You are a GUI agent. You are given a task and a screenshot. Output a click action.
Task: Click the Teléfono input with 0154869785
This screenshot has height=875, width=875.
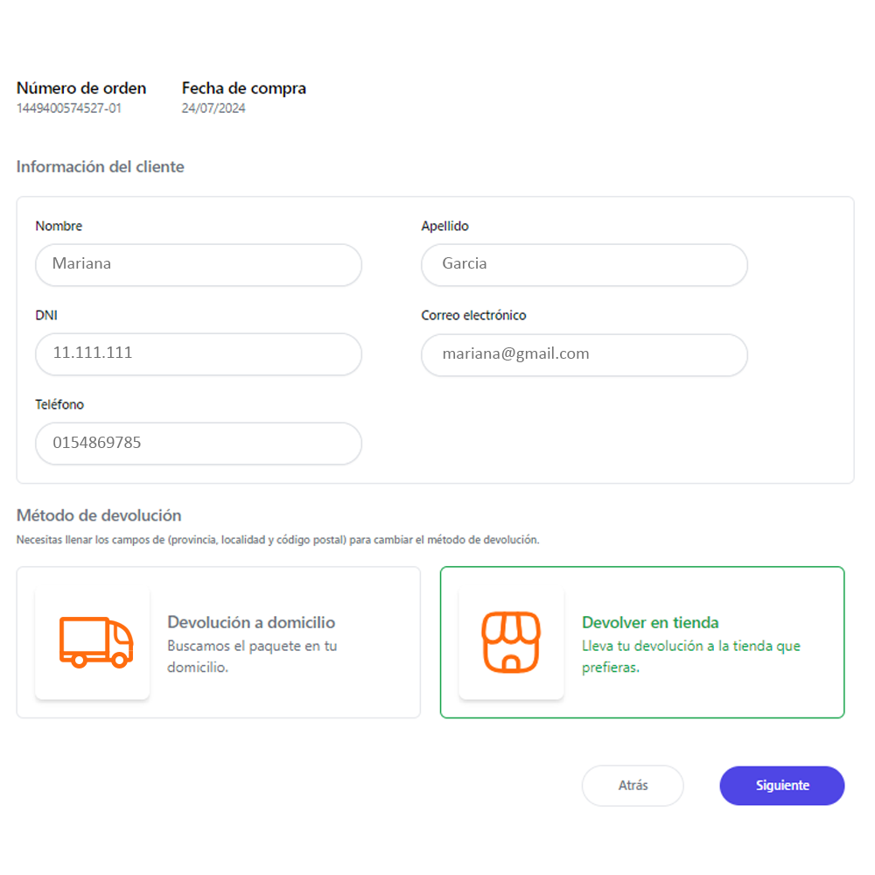point(199,443)
